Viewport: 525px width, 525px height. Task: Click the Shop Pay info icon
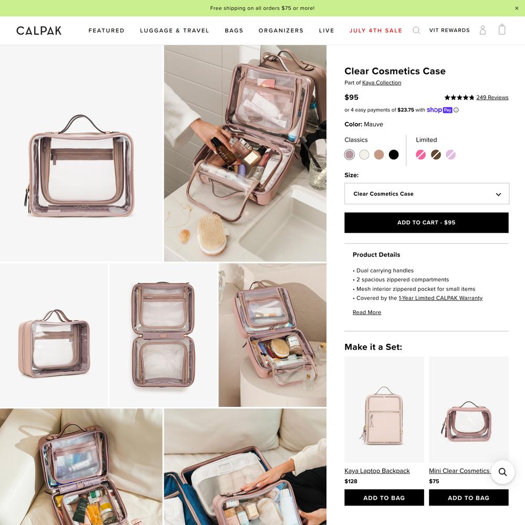[x=456, y=110]
